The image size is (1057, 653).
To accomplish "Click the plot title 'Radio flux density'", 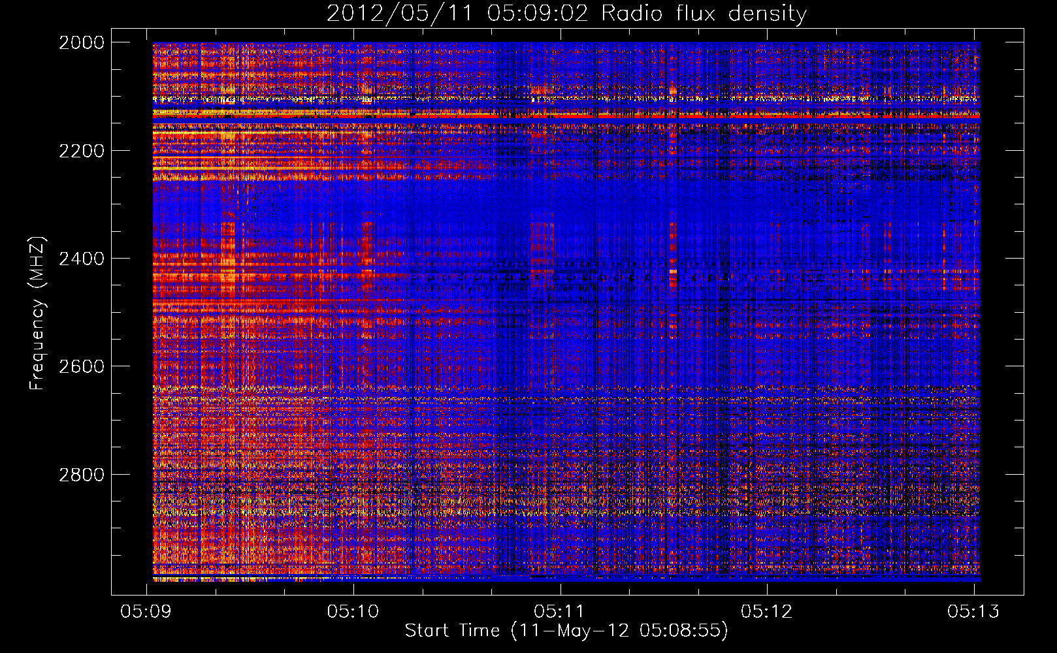I will pos(704,14).
